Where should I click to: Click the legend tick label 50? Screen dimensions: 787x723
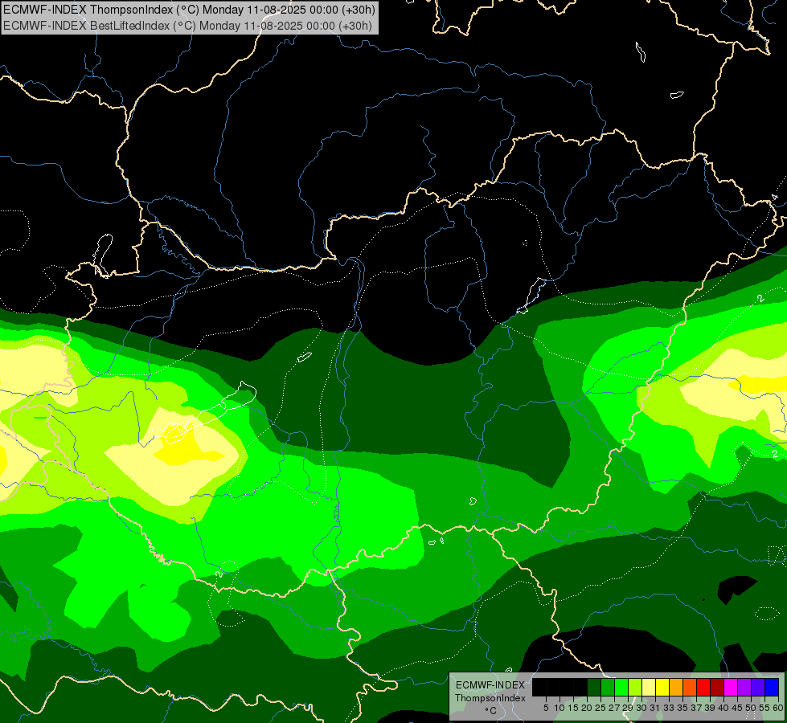tap(752, 708)
